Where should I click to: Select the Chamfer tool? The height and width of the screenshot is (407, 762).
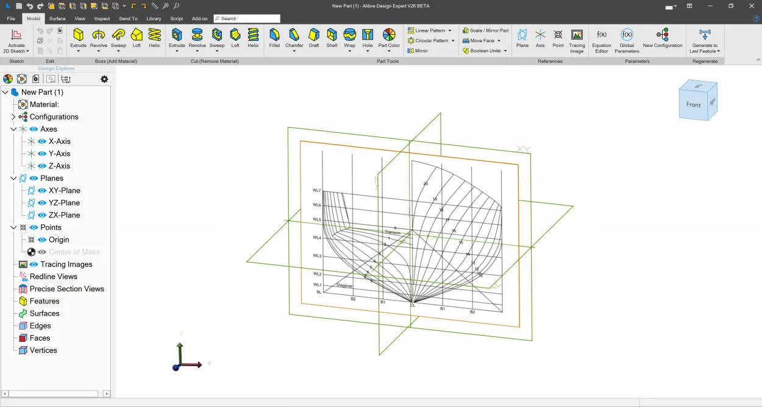point(294,38)
